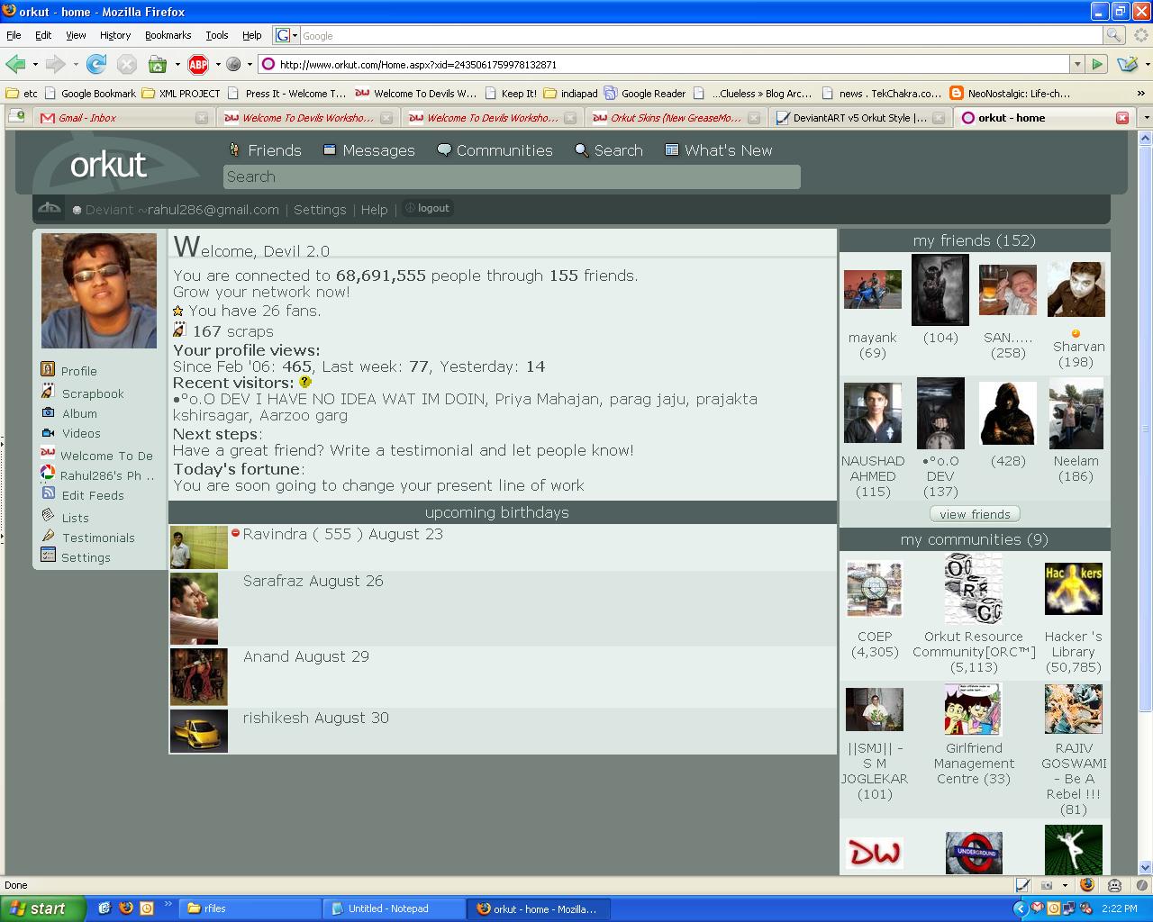Open the Help link in user bar
This screenshot has width=1153, height=922.
coord(374,210)
